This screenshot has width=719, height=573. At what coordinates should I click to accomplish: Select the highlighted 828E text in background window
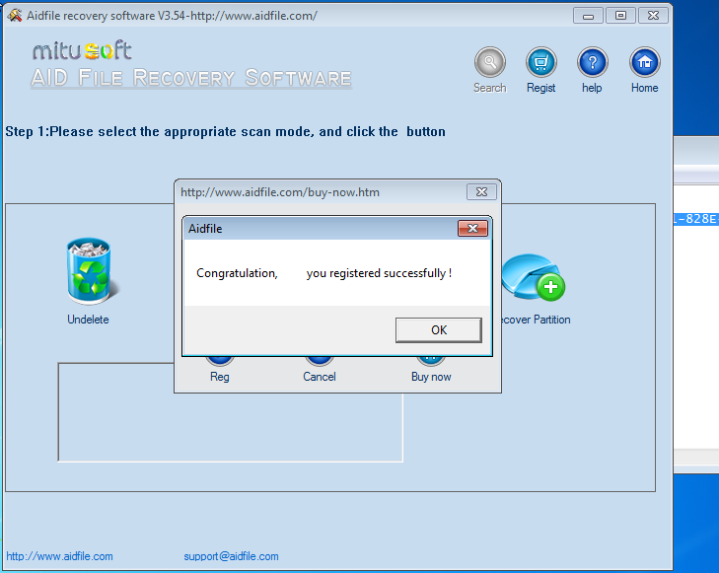tap(696, 219)
